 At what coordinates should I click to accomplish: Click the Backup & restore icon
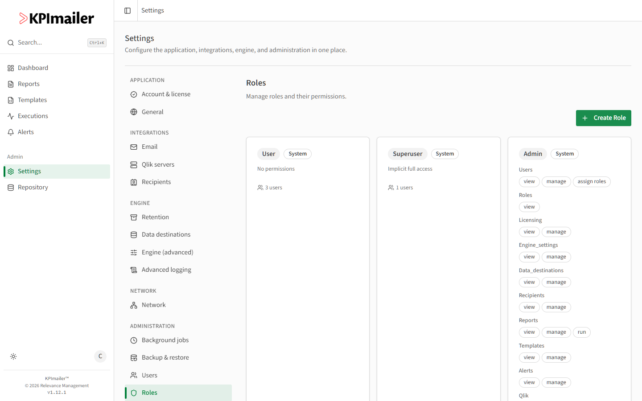(x=134, y=358)
